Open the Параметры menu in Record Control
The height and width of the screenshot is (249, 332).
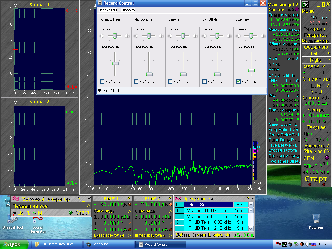[x=108, y=10]
